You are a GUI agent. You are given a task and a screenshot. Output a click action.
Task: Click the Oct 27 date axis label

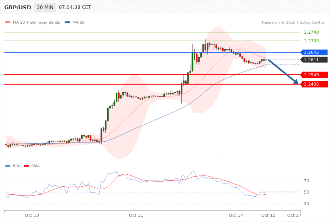click(294, 215)
